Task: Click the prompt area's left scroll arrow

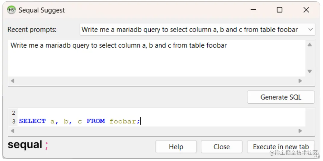Action: [x=12, y=81]
